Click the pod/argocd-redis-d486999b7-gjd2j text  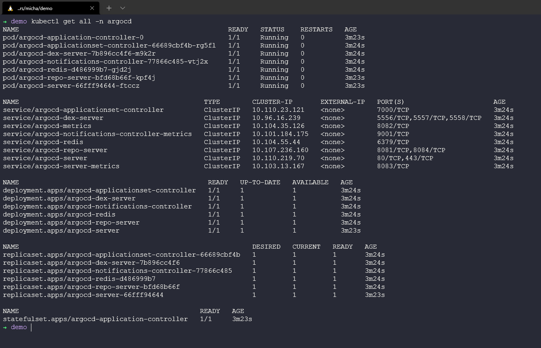67,70
